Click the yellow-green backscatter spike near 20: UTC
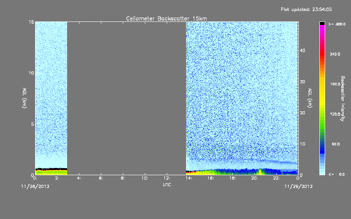This screenshot has height=219, width=351. pyautogui.click(x=260, y=172)
